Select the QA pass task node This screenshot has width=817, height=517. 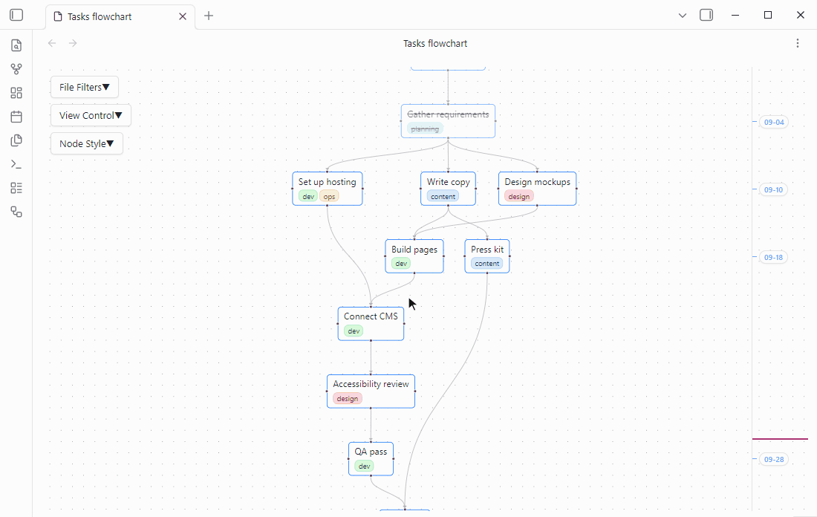coord(371,458)
